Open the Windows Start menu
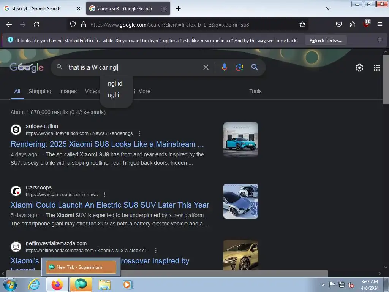The image size is (389, 292). (x=10, y=284)
